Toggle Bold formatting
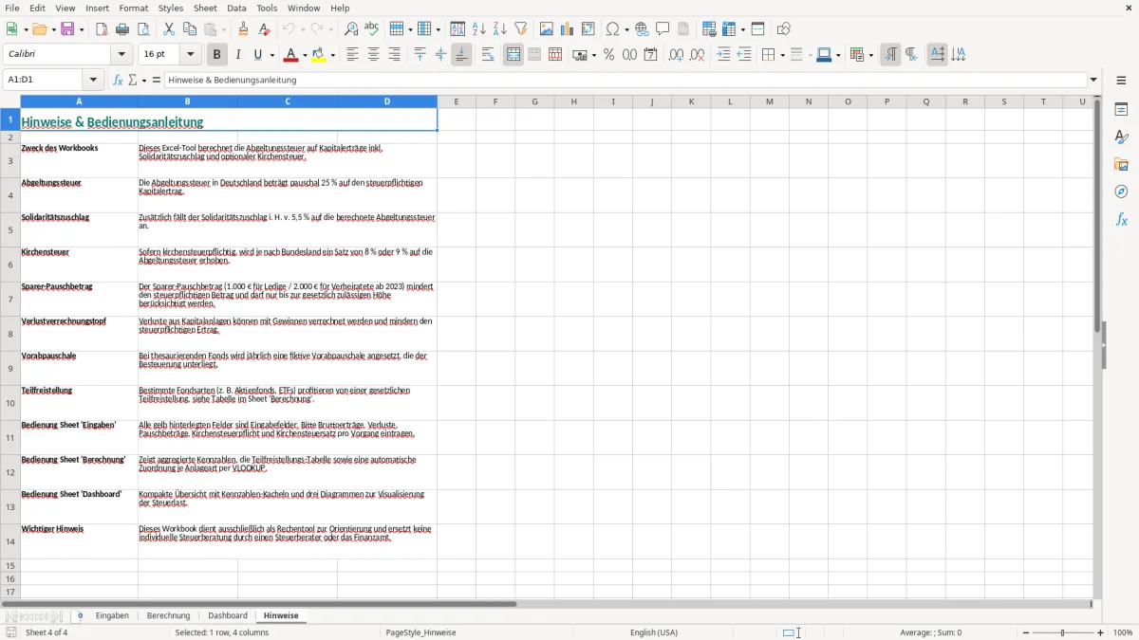 tap(217, 55)
